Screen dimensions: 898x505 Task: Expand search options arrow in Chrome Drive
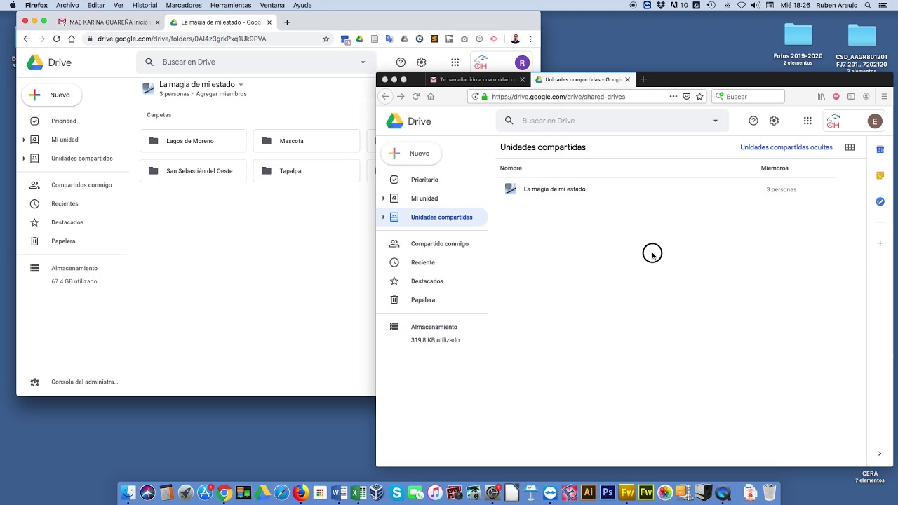point(363,62)
